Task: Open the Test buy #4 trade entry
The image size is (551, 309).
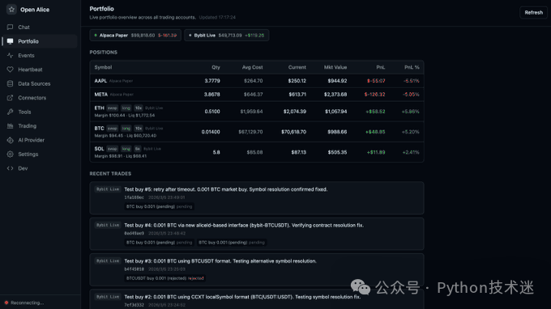Action: point(257,234)
